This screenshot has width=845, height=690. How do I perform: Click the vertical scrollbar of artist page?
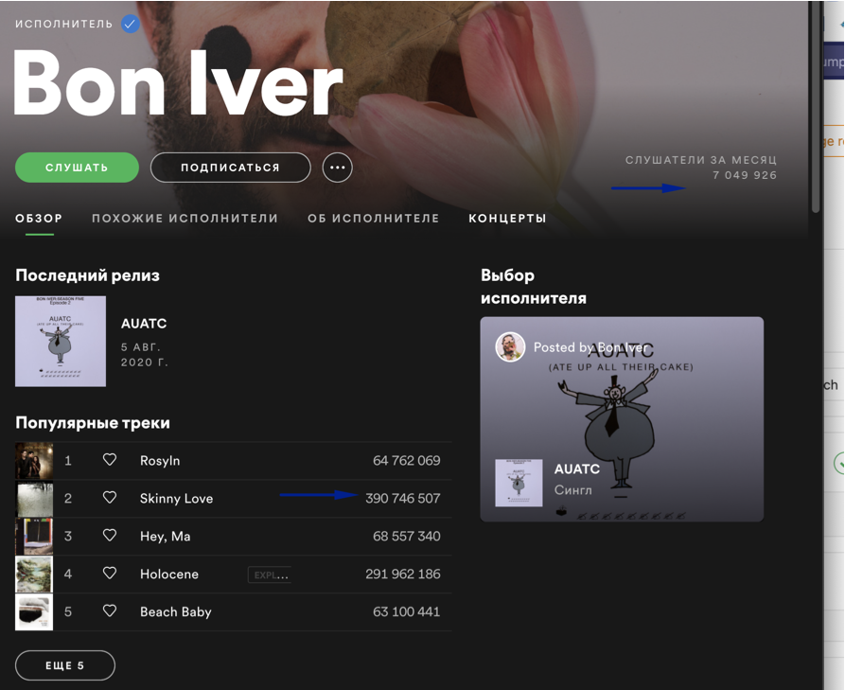pyautogui.click(x=816, y=107)
